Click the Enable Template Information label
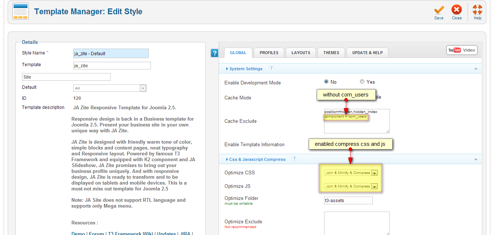This screenshot has height=235, width=494. point(255,144)
